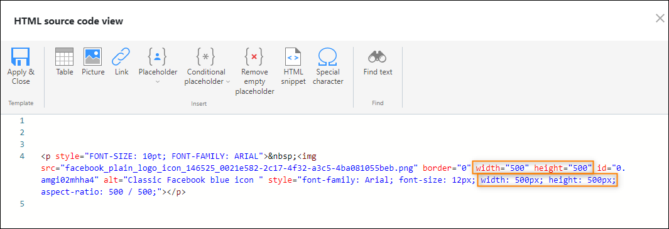This screenshot has width=669, height=229.
Task: Insert a Special character using the omega icon
Action: click(x=328, y=56)
